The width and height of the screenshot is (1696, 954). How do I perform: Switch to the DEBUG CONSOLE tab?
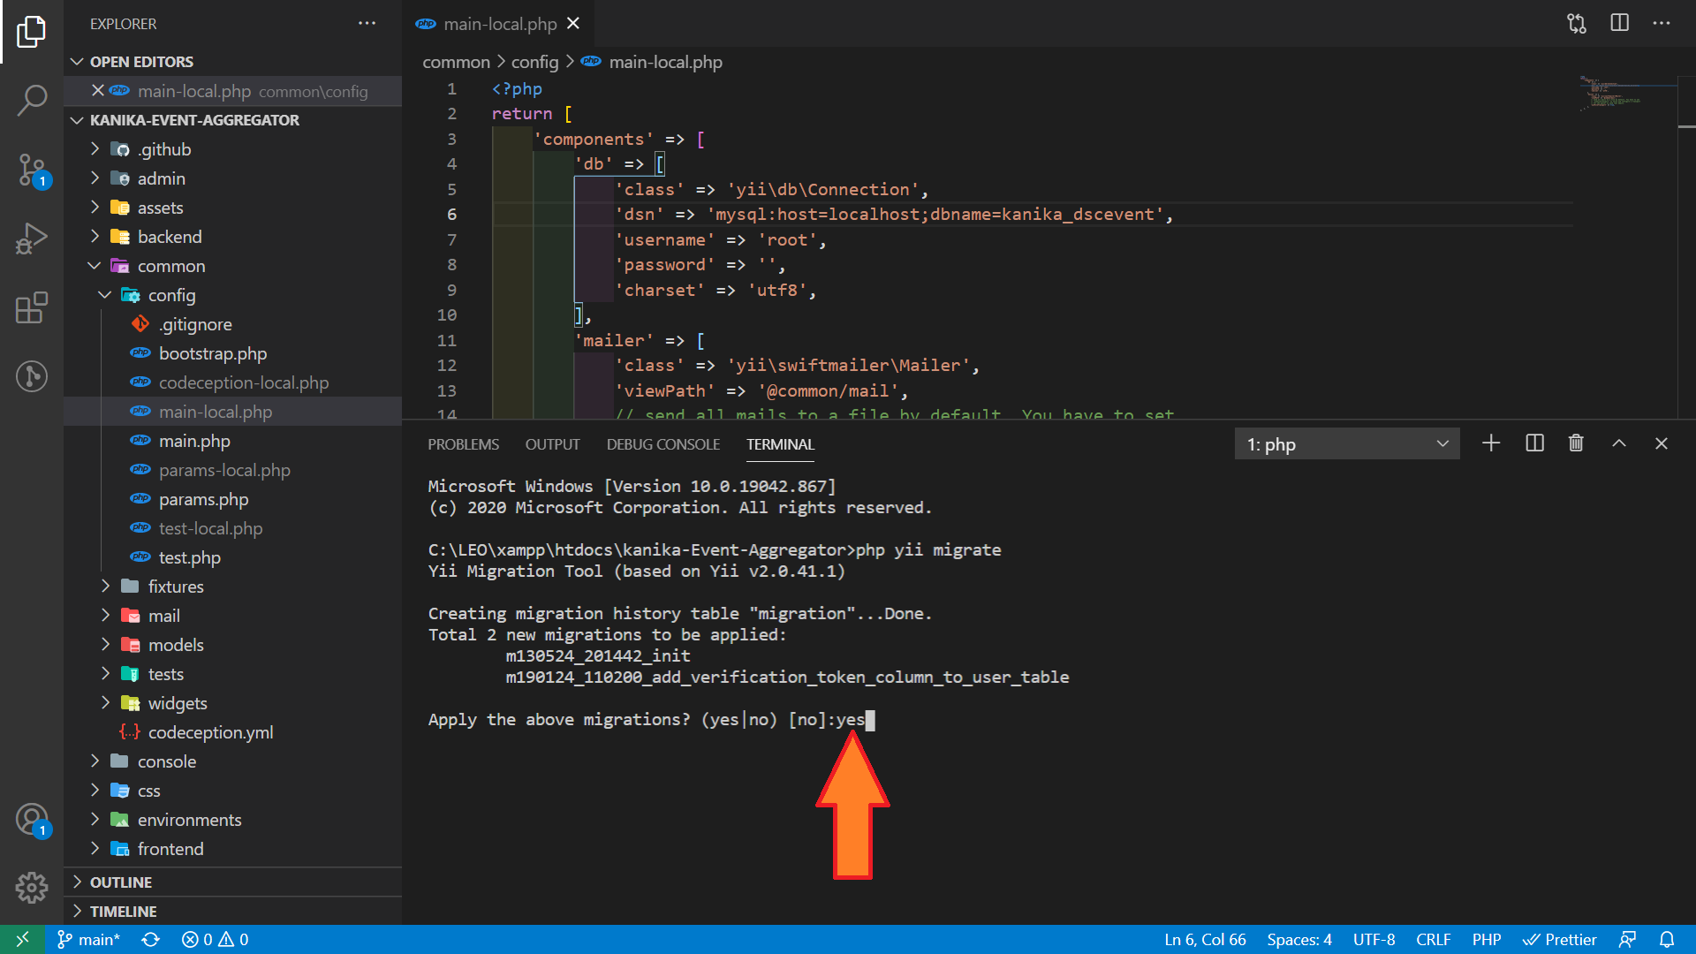click(663, 444)
